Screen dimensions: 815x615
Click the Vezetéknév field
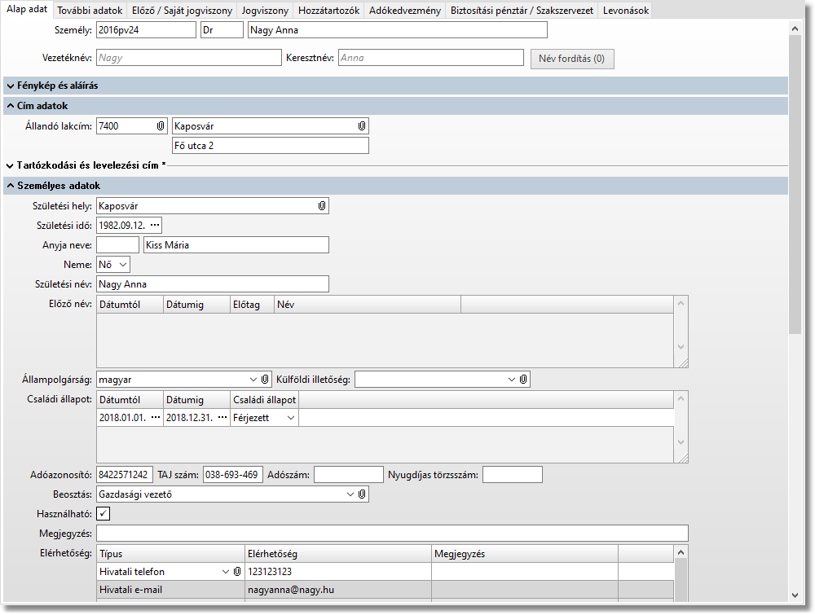[x=189, y=58]
